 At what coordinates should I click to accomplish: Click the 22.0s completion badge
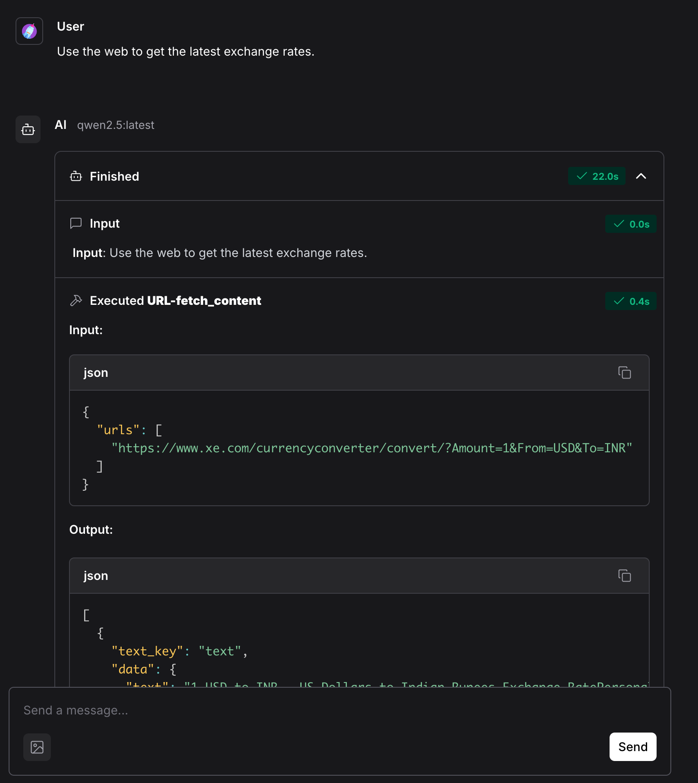[x=597, y=176]
